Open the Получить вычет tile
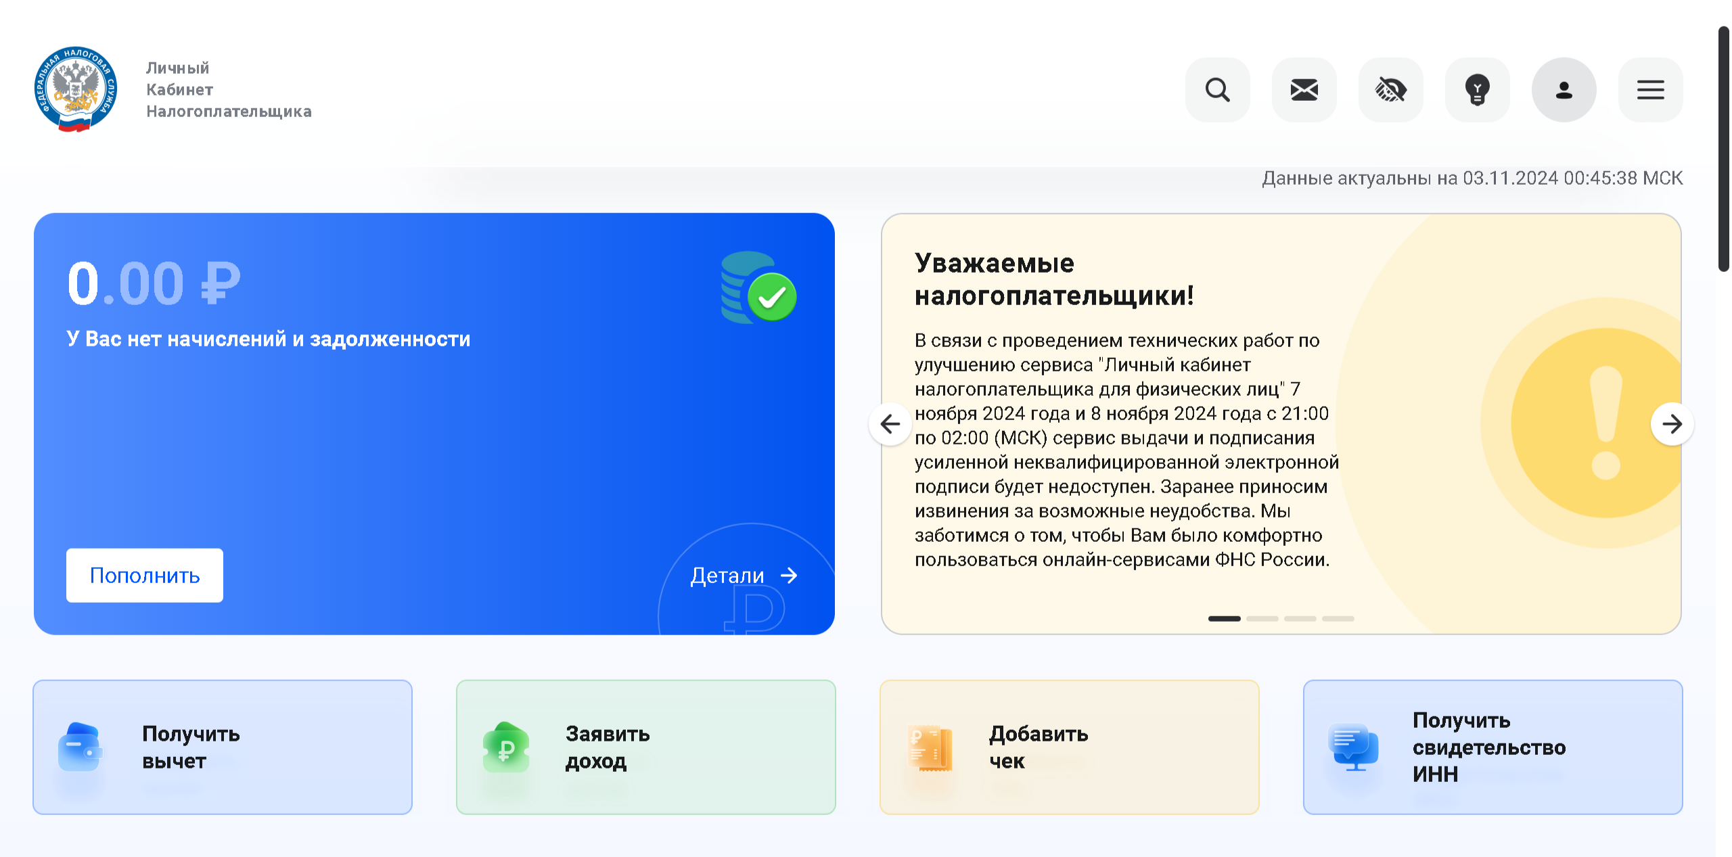Screen dimensions: 1732x857 (x=223, y=747)
